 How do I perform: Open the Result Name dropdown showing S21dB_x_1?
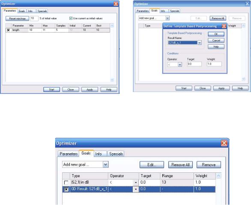(x=200, y=43)
